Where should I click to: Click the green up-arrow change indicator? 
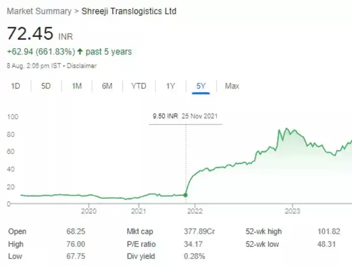point(79,52)
